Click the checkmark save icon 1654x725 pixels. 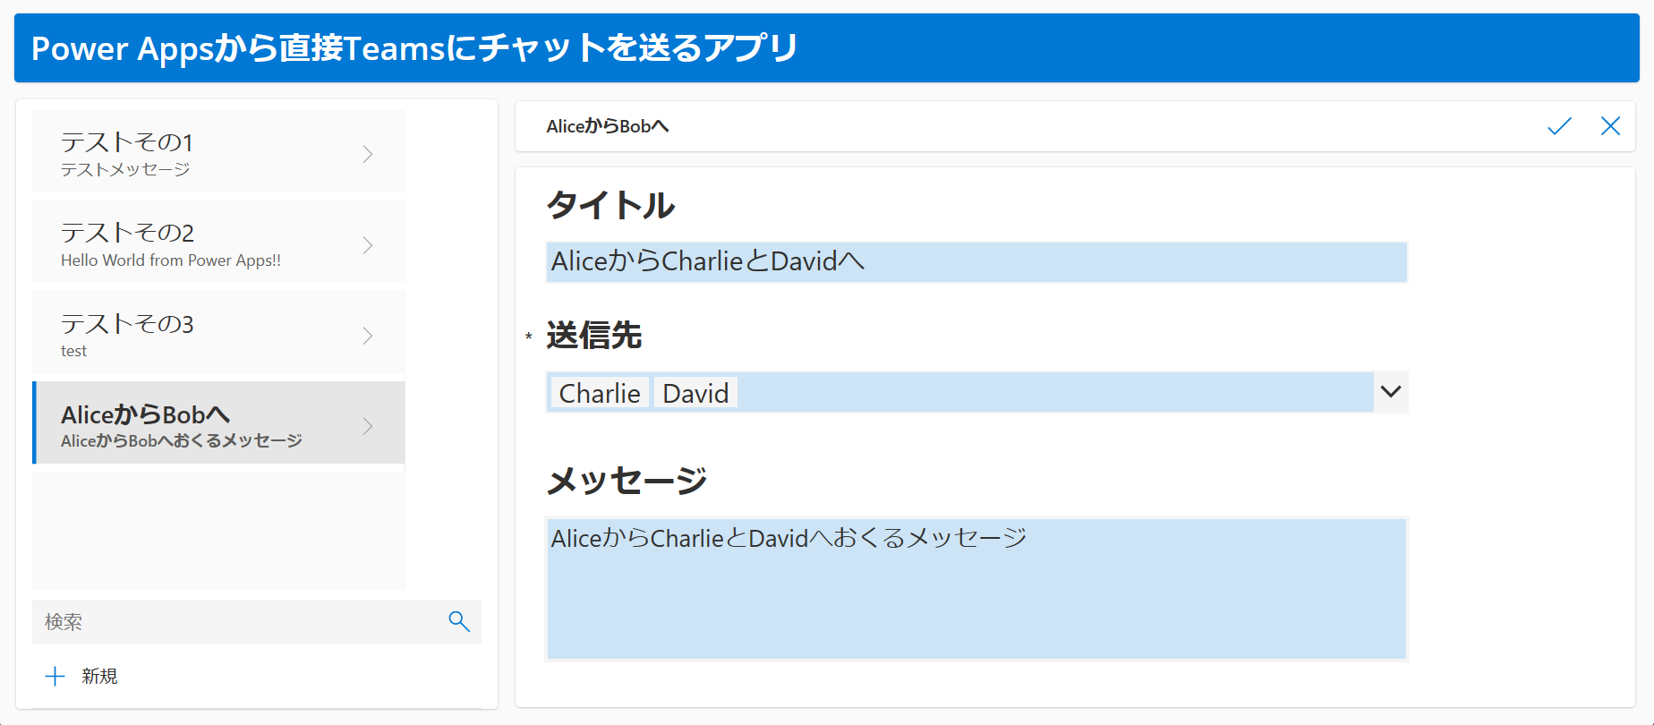(x=1559, y=126)
